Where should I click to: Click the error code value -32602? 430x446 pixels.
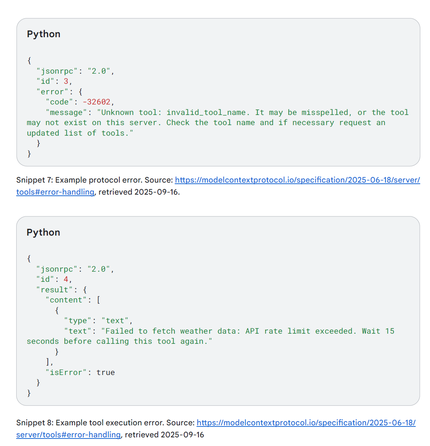97,102
